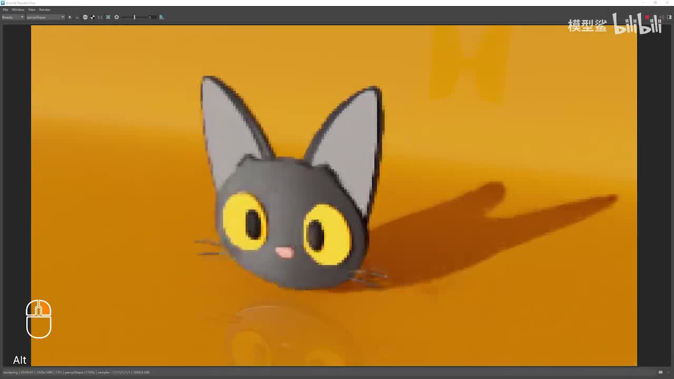Click the "2808.8 MB" memory usage text
This screenshot has height=379, width=674.
tap(141, 372)
